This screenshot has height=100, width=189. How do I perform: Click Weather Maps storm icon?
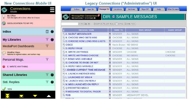[4, 53]
